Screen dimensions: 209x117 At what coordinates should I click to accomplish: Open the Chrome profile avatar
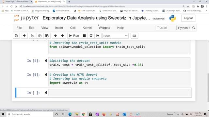click(202, 6)
